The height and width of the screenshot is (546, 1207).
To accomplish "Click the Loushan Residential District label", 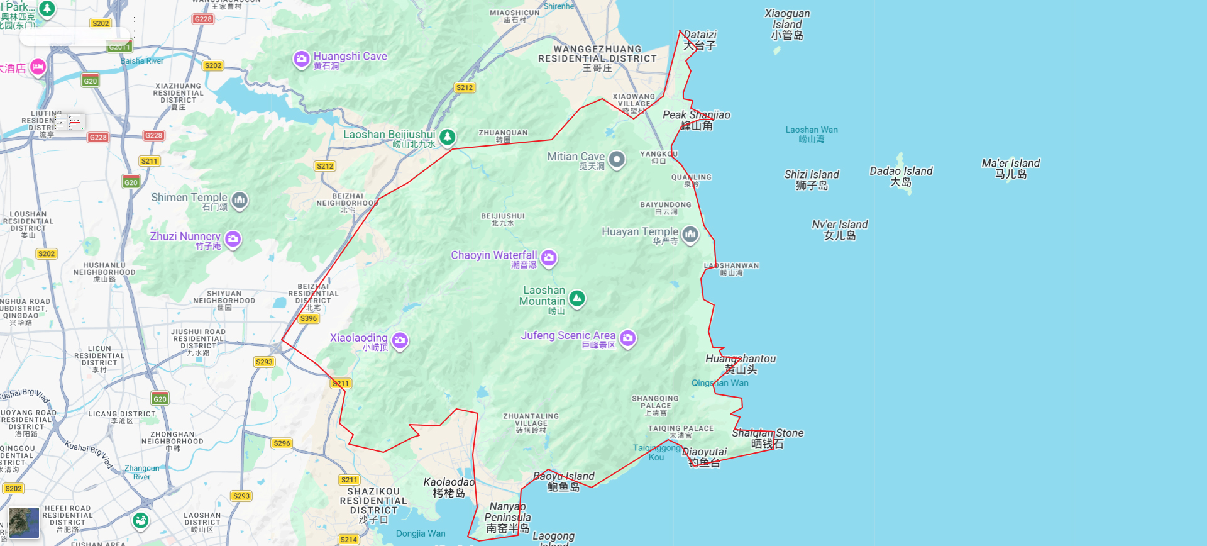I will tap(28, 225).
